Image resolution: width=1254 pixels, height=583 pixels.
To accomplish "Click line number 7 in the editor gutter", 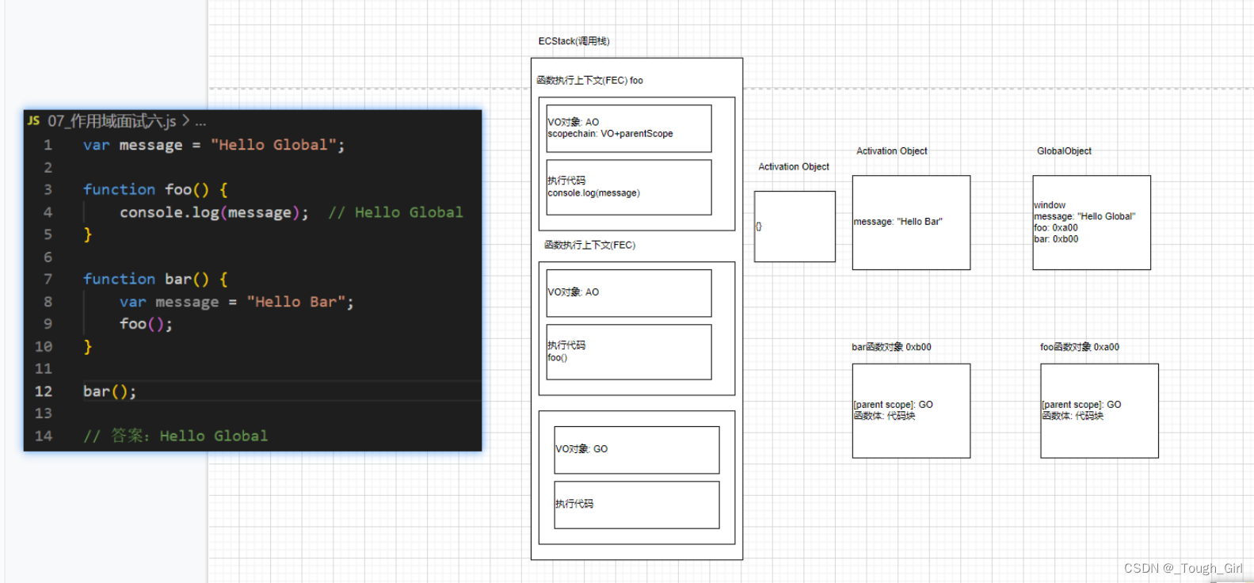I will (48, 280).
